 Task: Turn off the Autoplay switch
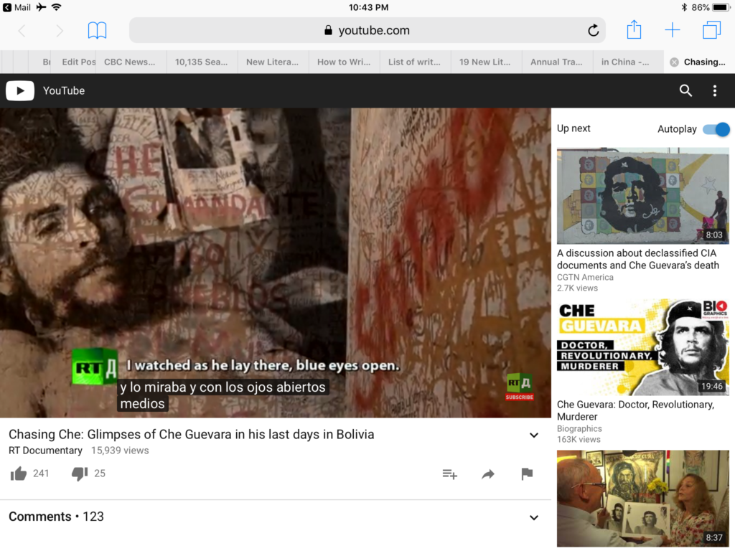click(x=716, y=129)
